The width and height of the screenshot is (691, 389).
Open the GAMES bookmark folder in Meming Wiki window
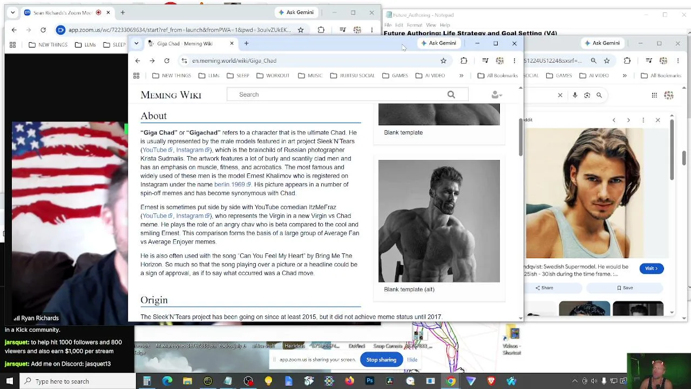[x=395, y=76]
